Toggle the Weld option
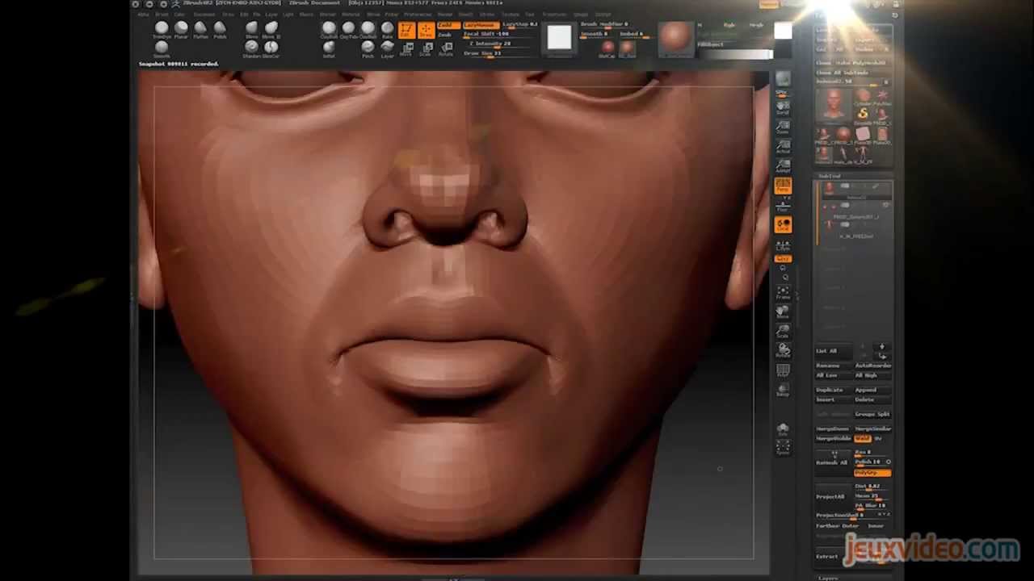1034x581 pixels. click(x=862, y=438)
